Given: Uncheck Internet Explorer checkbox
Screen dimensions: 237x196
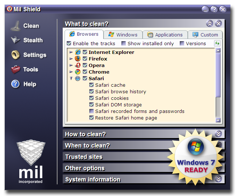Looking at the screenshot, I should 85,52.
